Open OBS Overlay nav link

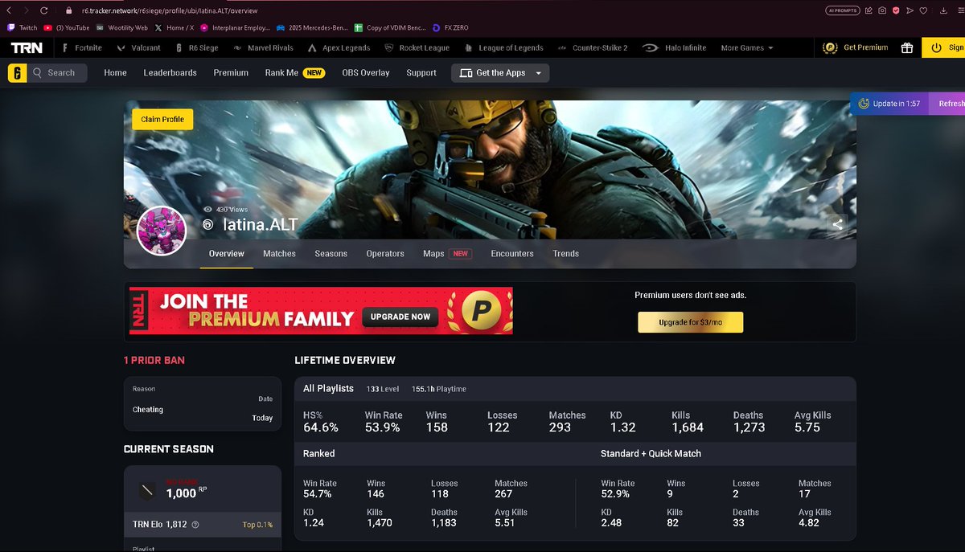pyautogui.click(x=366, y=72)
